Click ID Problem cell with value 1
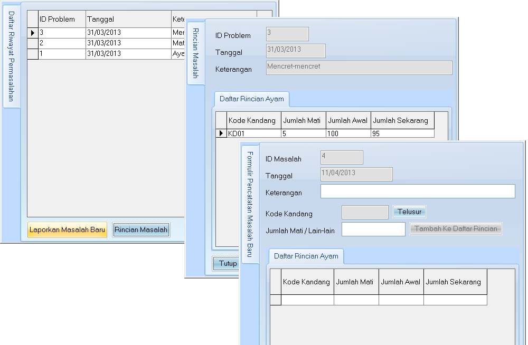The image size is (528, 345). pyautogui.click(x=62, y=53)
